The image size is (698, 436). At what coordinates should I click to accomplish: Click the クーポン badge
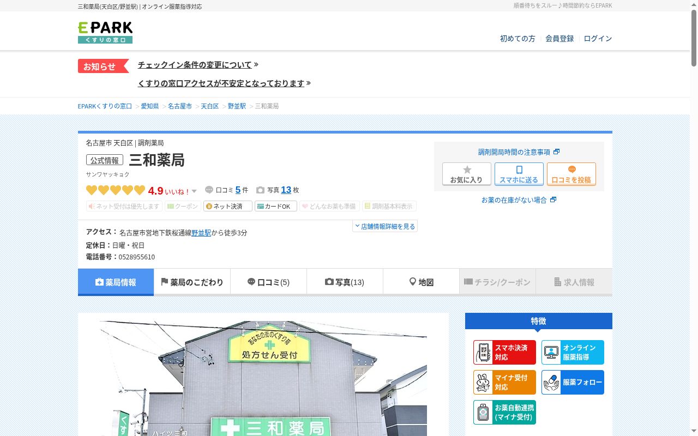(x=183, y=207)
